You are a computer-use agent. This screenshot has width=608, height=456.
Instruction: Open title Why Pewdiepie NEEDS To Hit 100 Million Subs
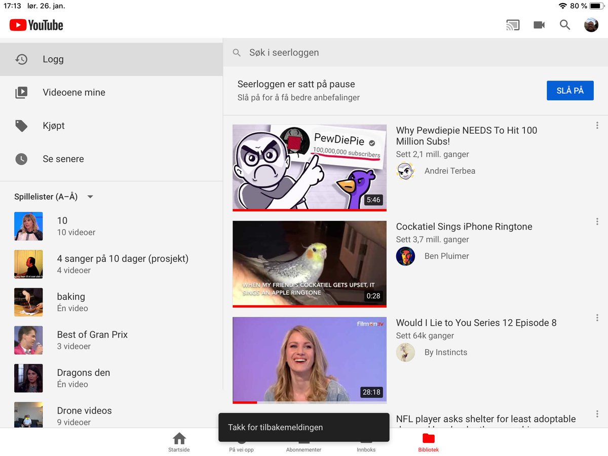466,136
